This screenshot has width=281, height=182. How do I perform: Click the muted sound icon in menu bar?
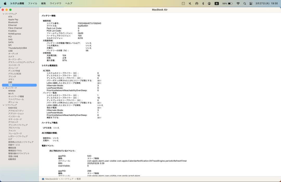[190, 3]
